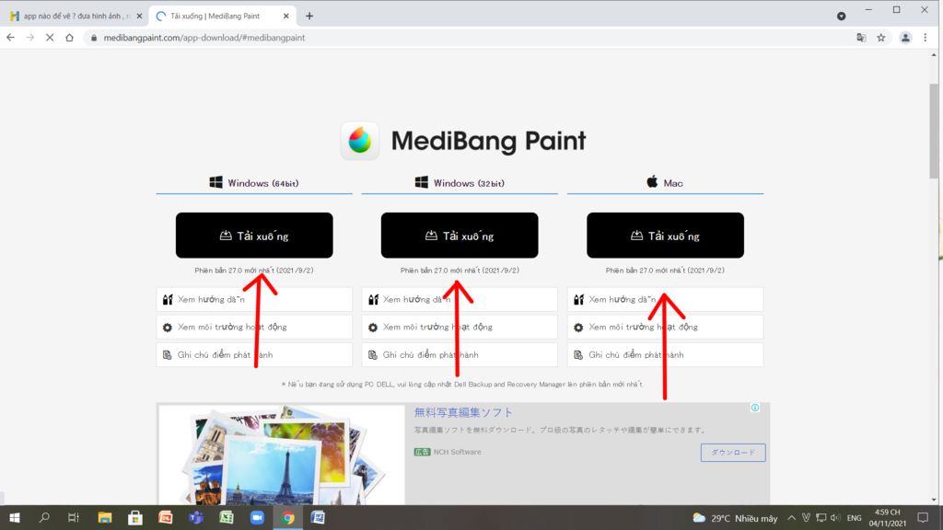Click the site lock icon
The image size is (943, 530).
(93, 38)
